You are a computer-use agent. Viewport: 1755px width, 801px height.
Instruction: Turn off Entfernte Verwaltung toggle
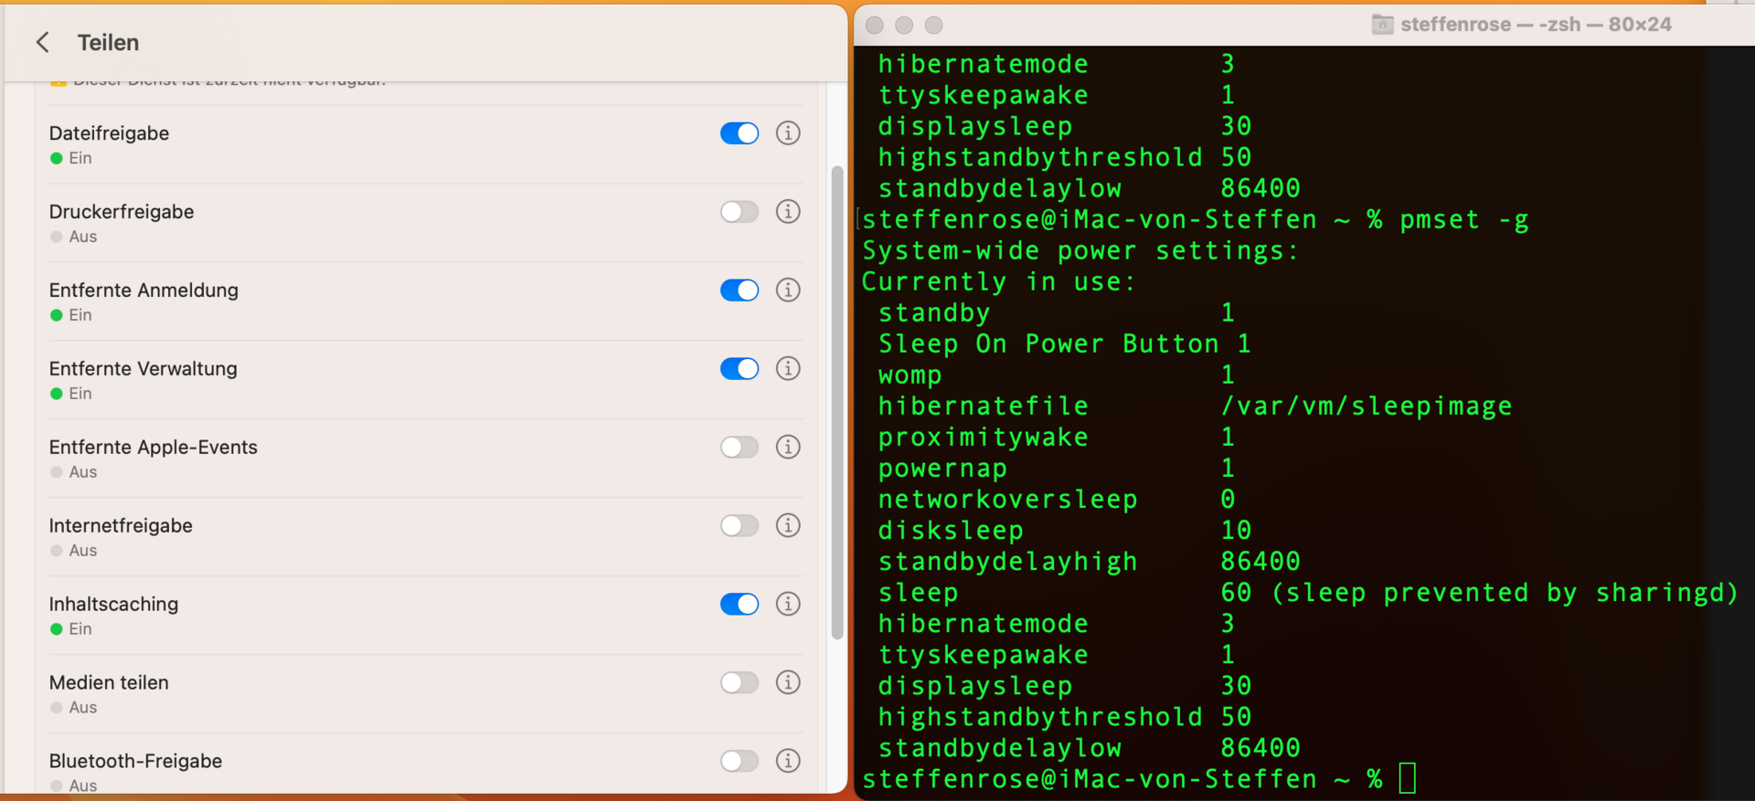(739, 369)
